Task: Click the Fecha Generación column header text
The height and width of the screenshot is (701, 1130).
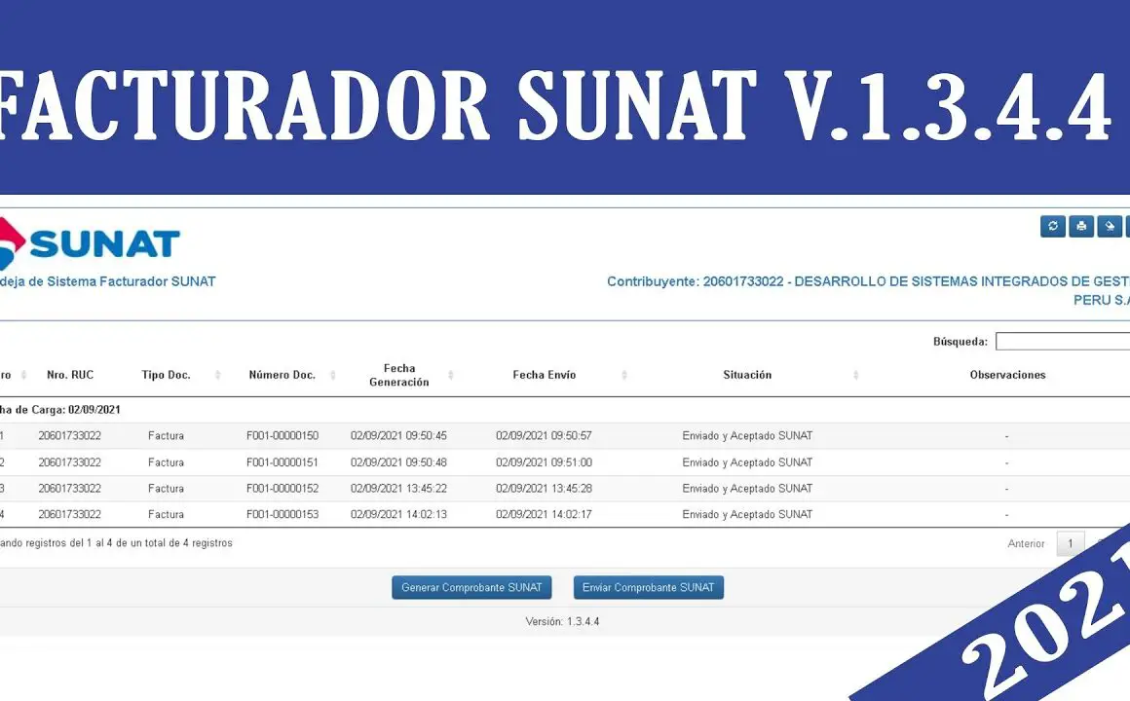Action: coord(399,375)
